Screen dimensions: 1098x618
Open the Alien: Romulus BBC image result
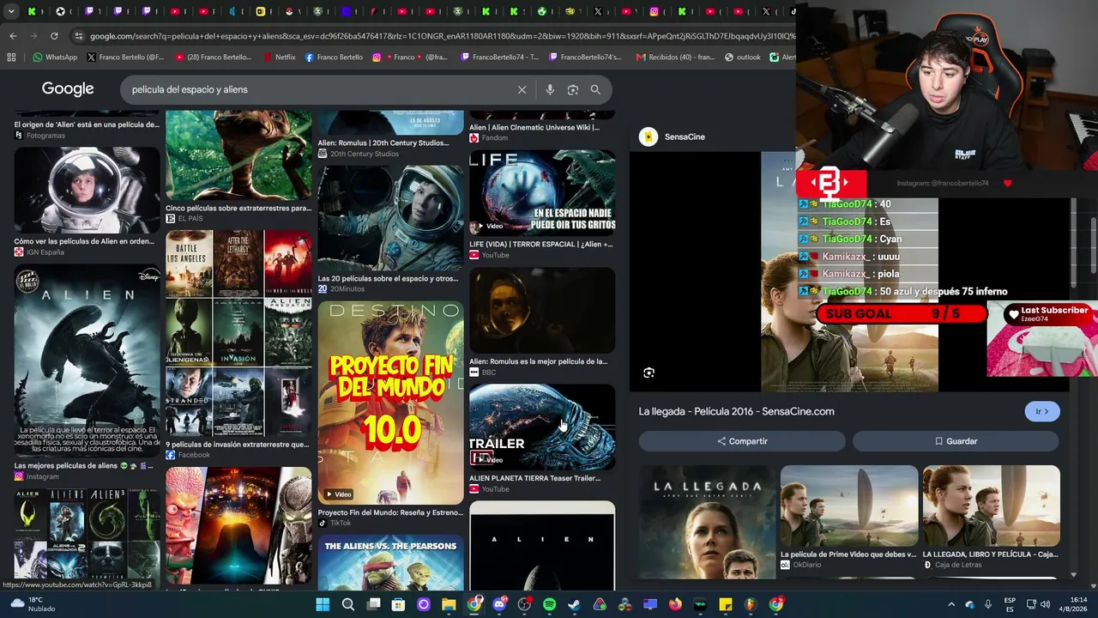pyautogui.click(x=542, y=311)
